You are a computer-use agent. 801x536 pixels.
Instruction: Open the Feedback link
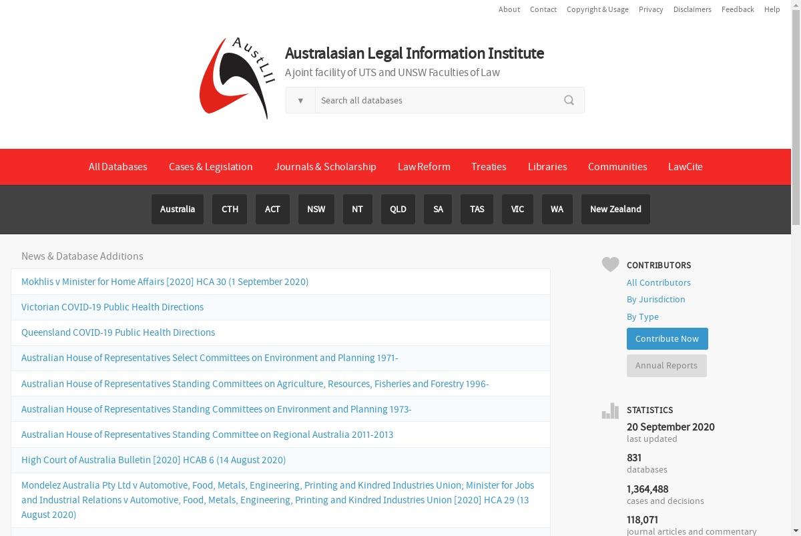738,9
